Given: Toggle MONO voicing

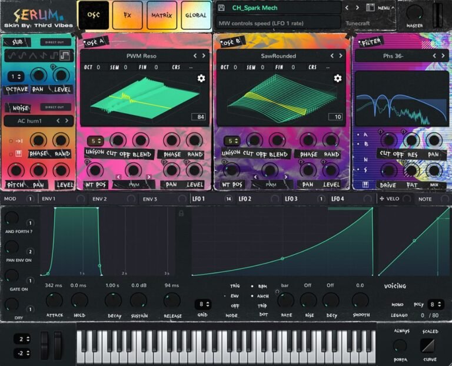Looking at the screenshot, I should pyautogui.click(x=397, y=305).
